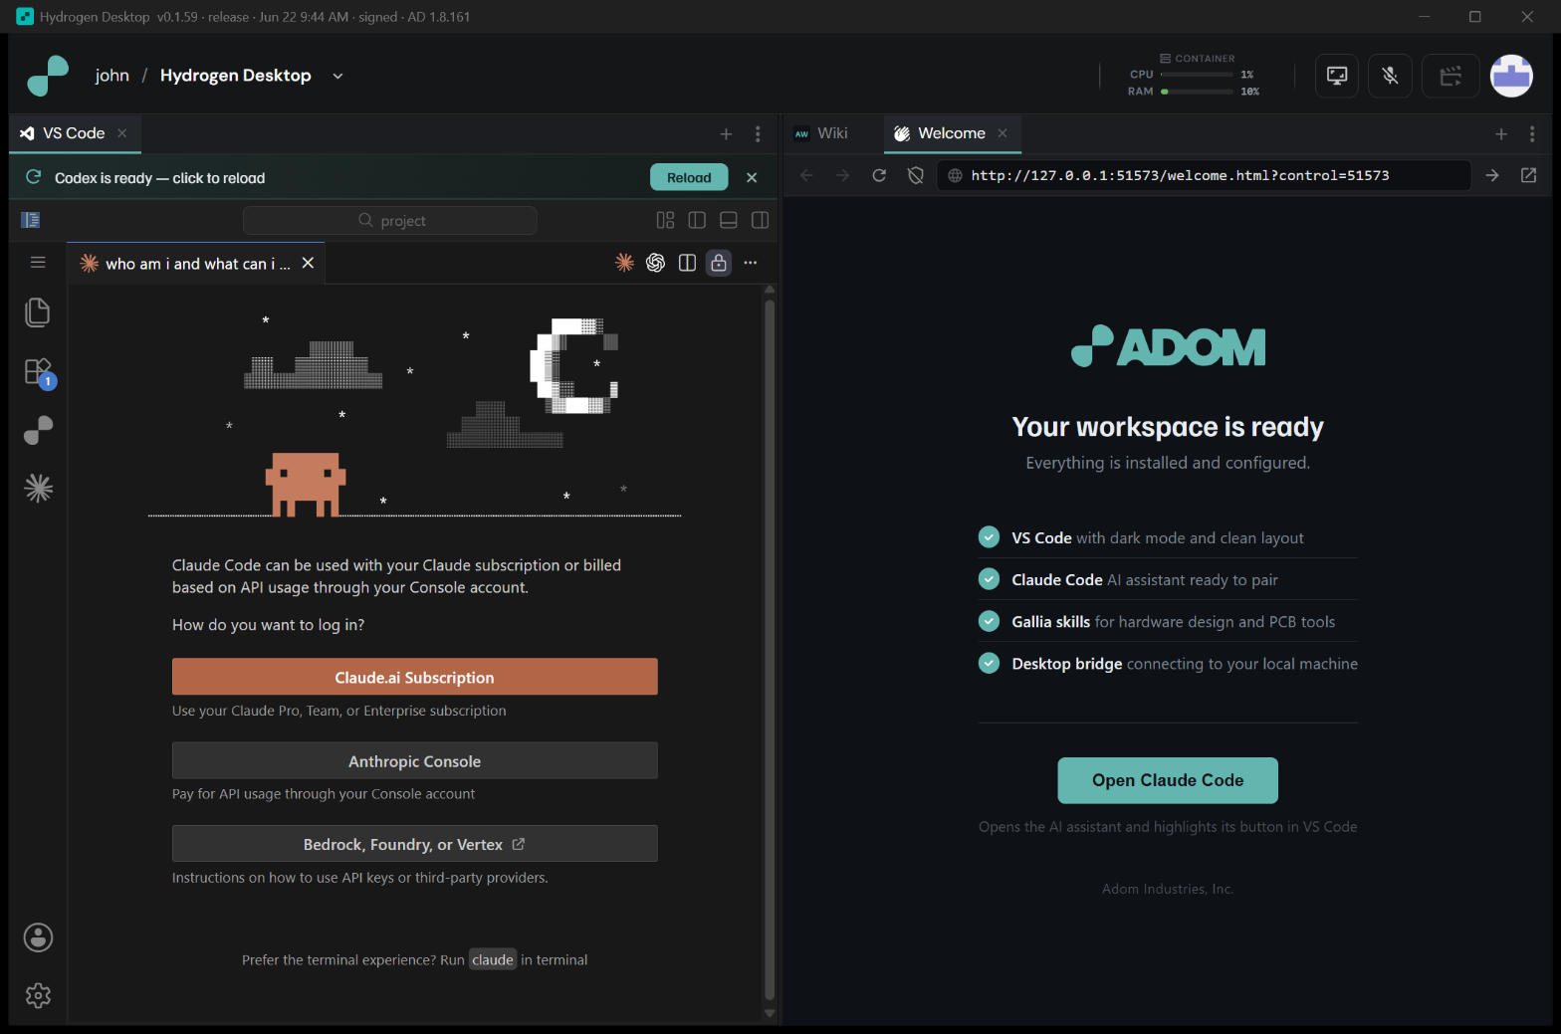Click the RAM usage bar

click(x=1198, y=92)
